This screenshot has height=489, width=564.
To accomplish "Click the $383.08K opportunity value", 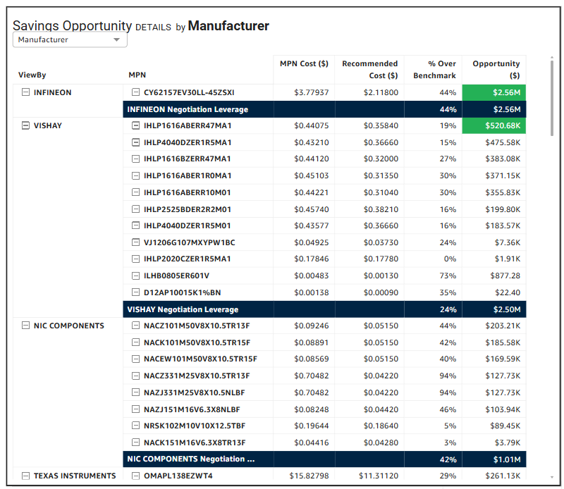I will pyautogui.click(x=503, y=159).
